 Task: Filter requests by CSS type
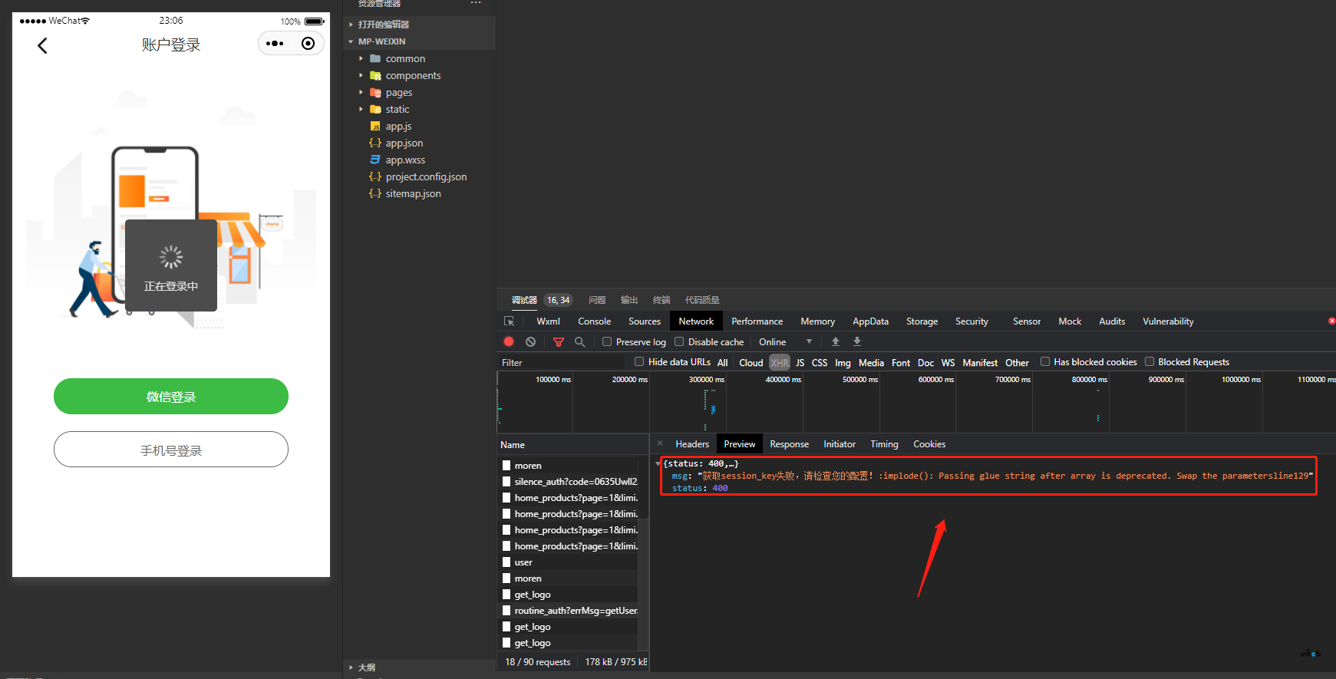pos(820,363)
